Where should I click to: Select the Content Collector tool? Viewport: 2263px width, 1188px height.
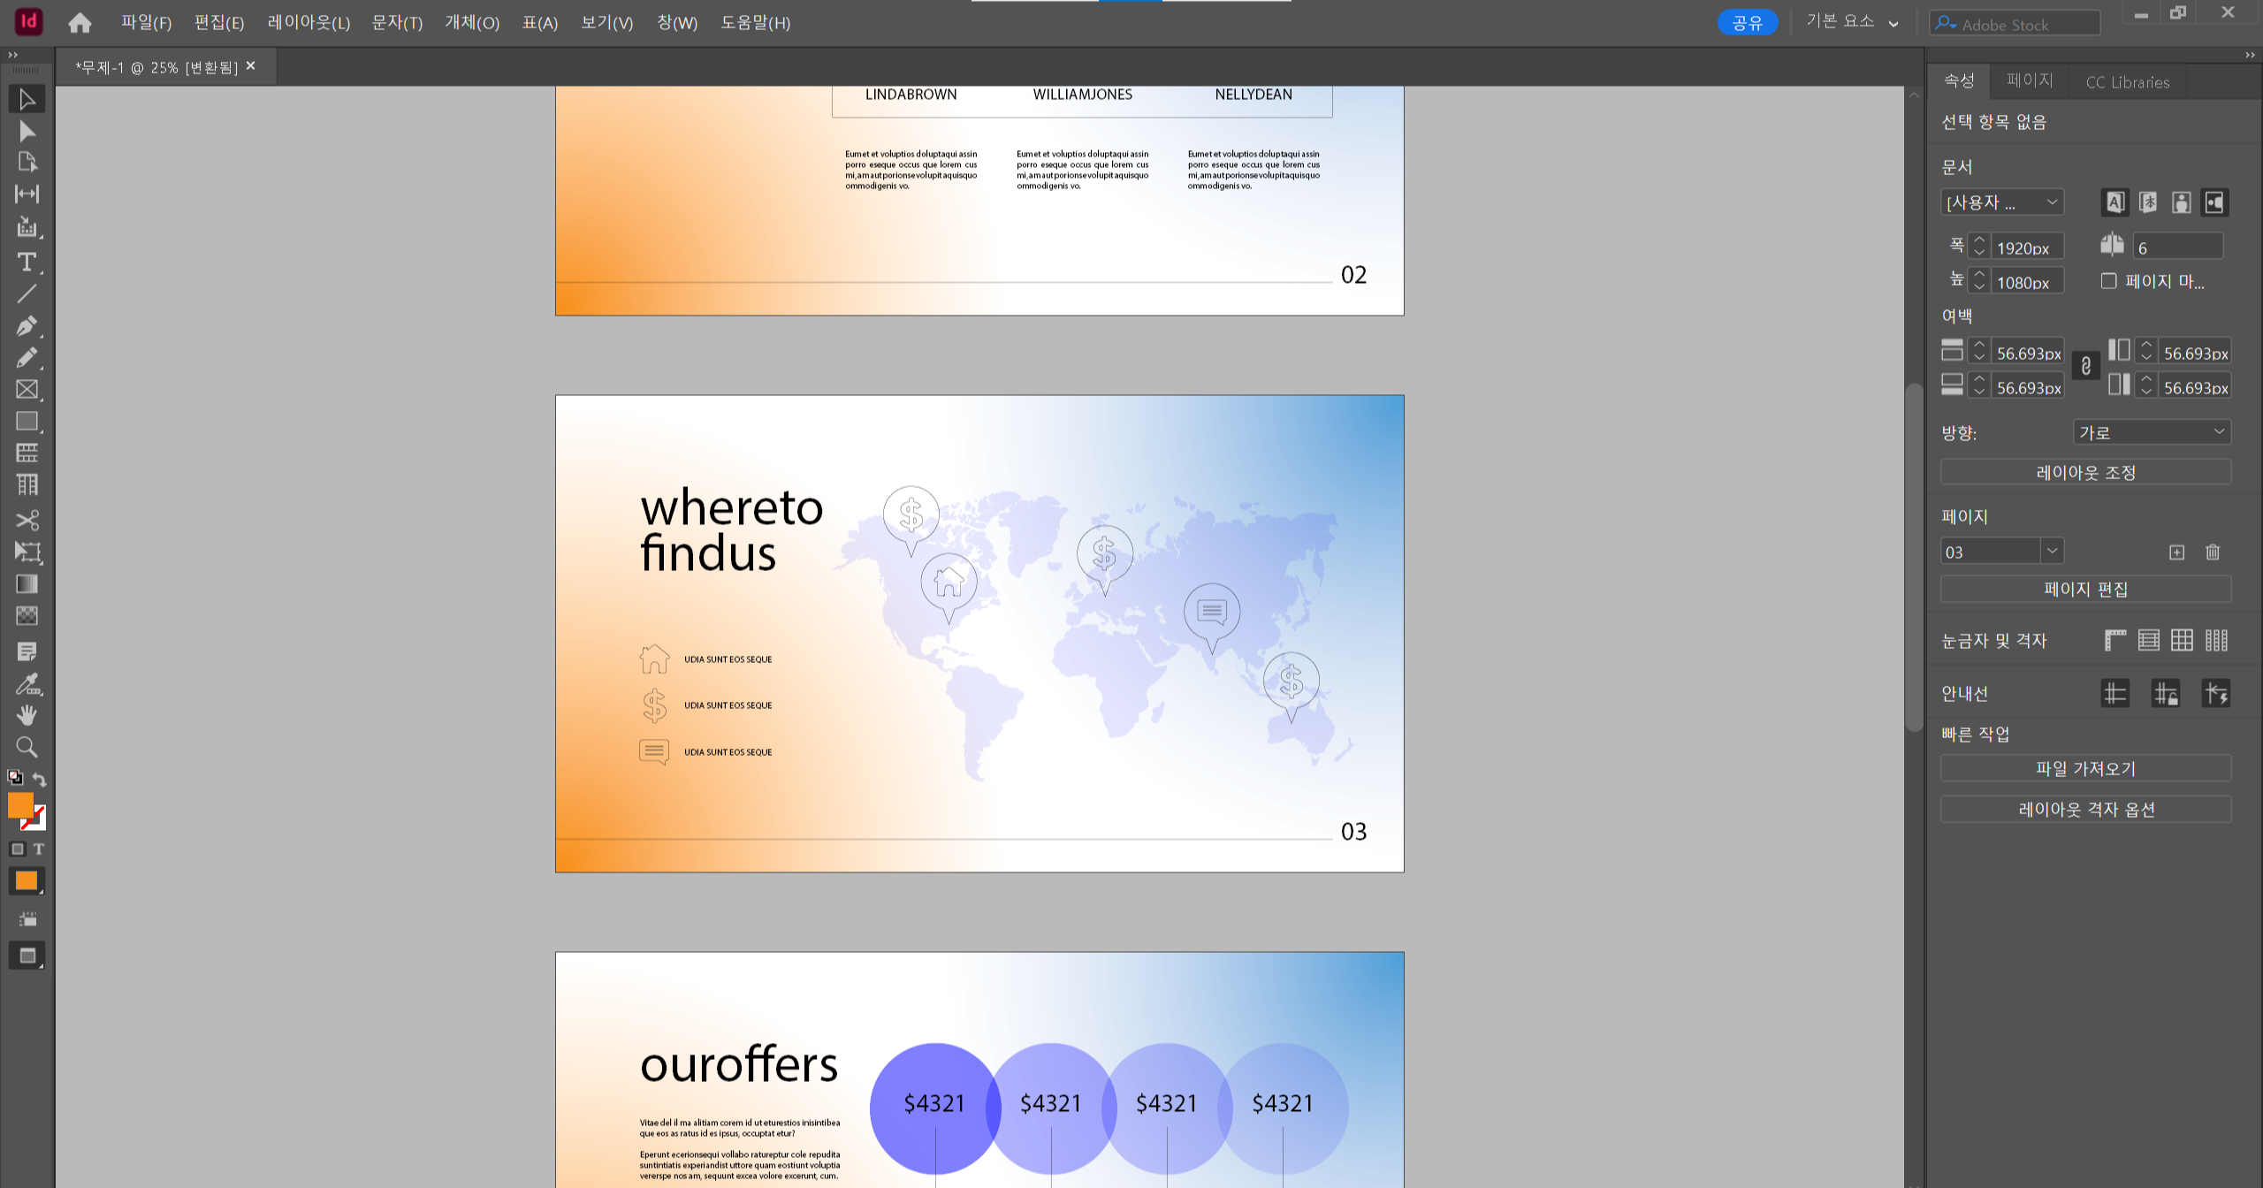pos(27,227)
